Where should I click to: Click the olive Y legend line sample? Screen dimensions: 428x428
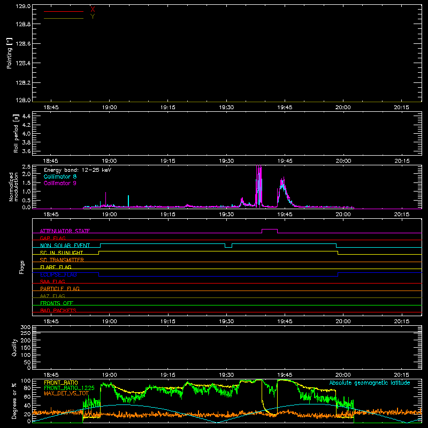point(64,19)
